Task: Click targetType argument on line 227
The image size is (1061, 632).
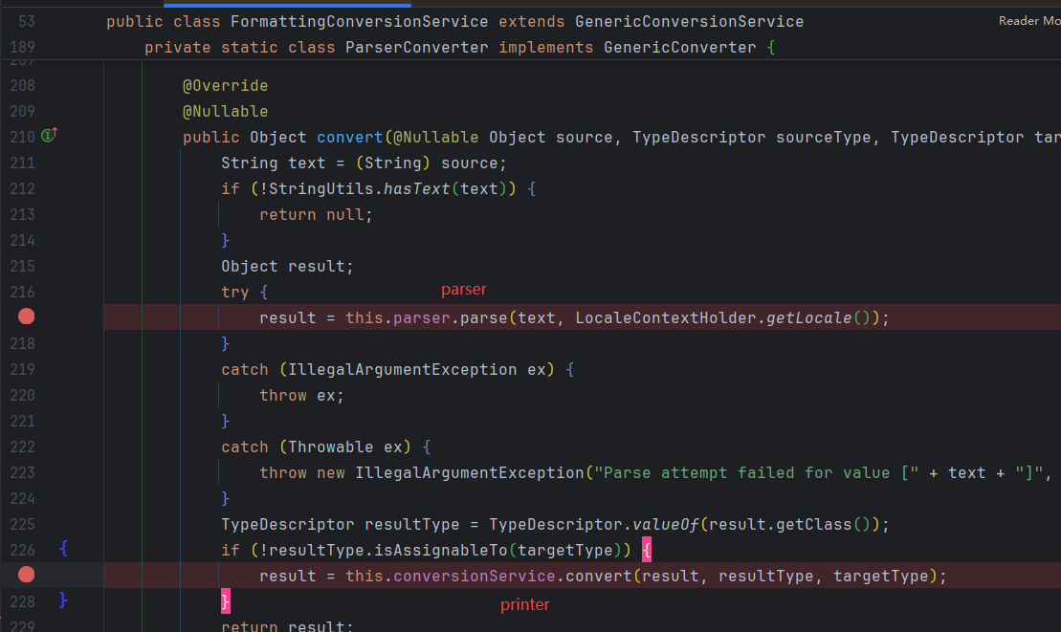Action: point(880,576)
